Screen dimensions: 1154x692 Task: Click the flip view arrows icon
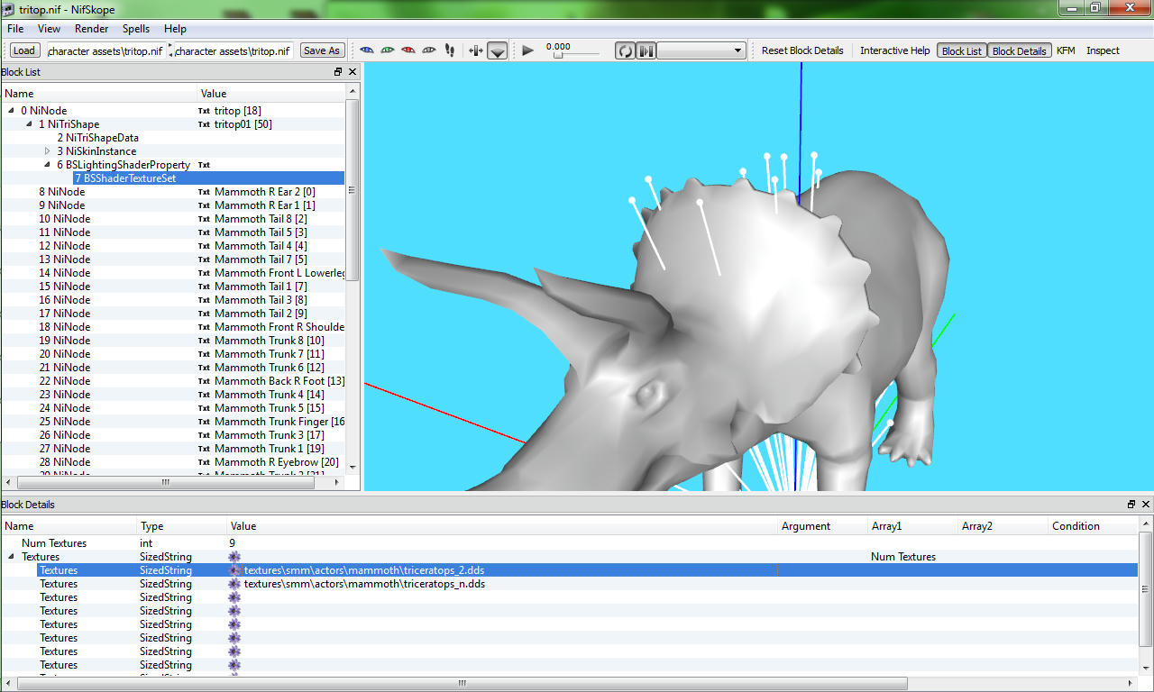click(476, 50)
